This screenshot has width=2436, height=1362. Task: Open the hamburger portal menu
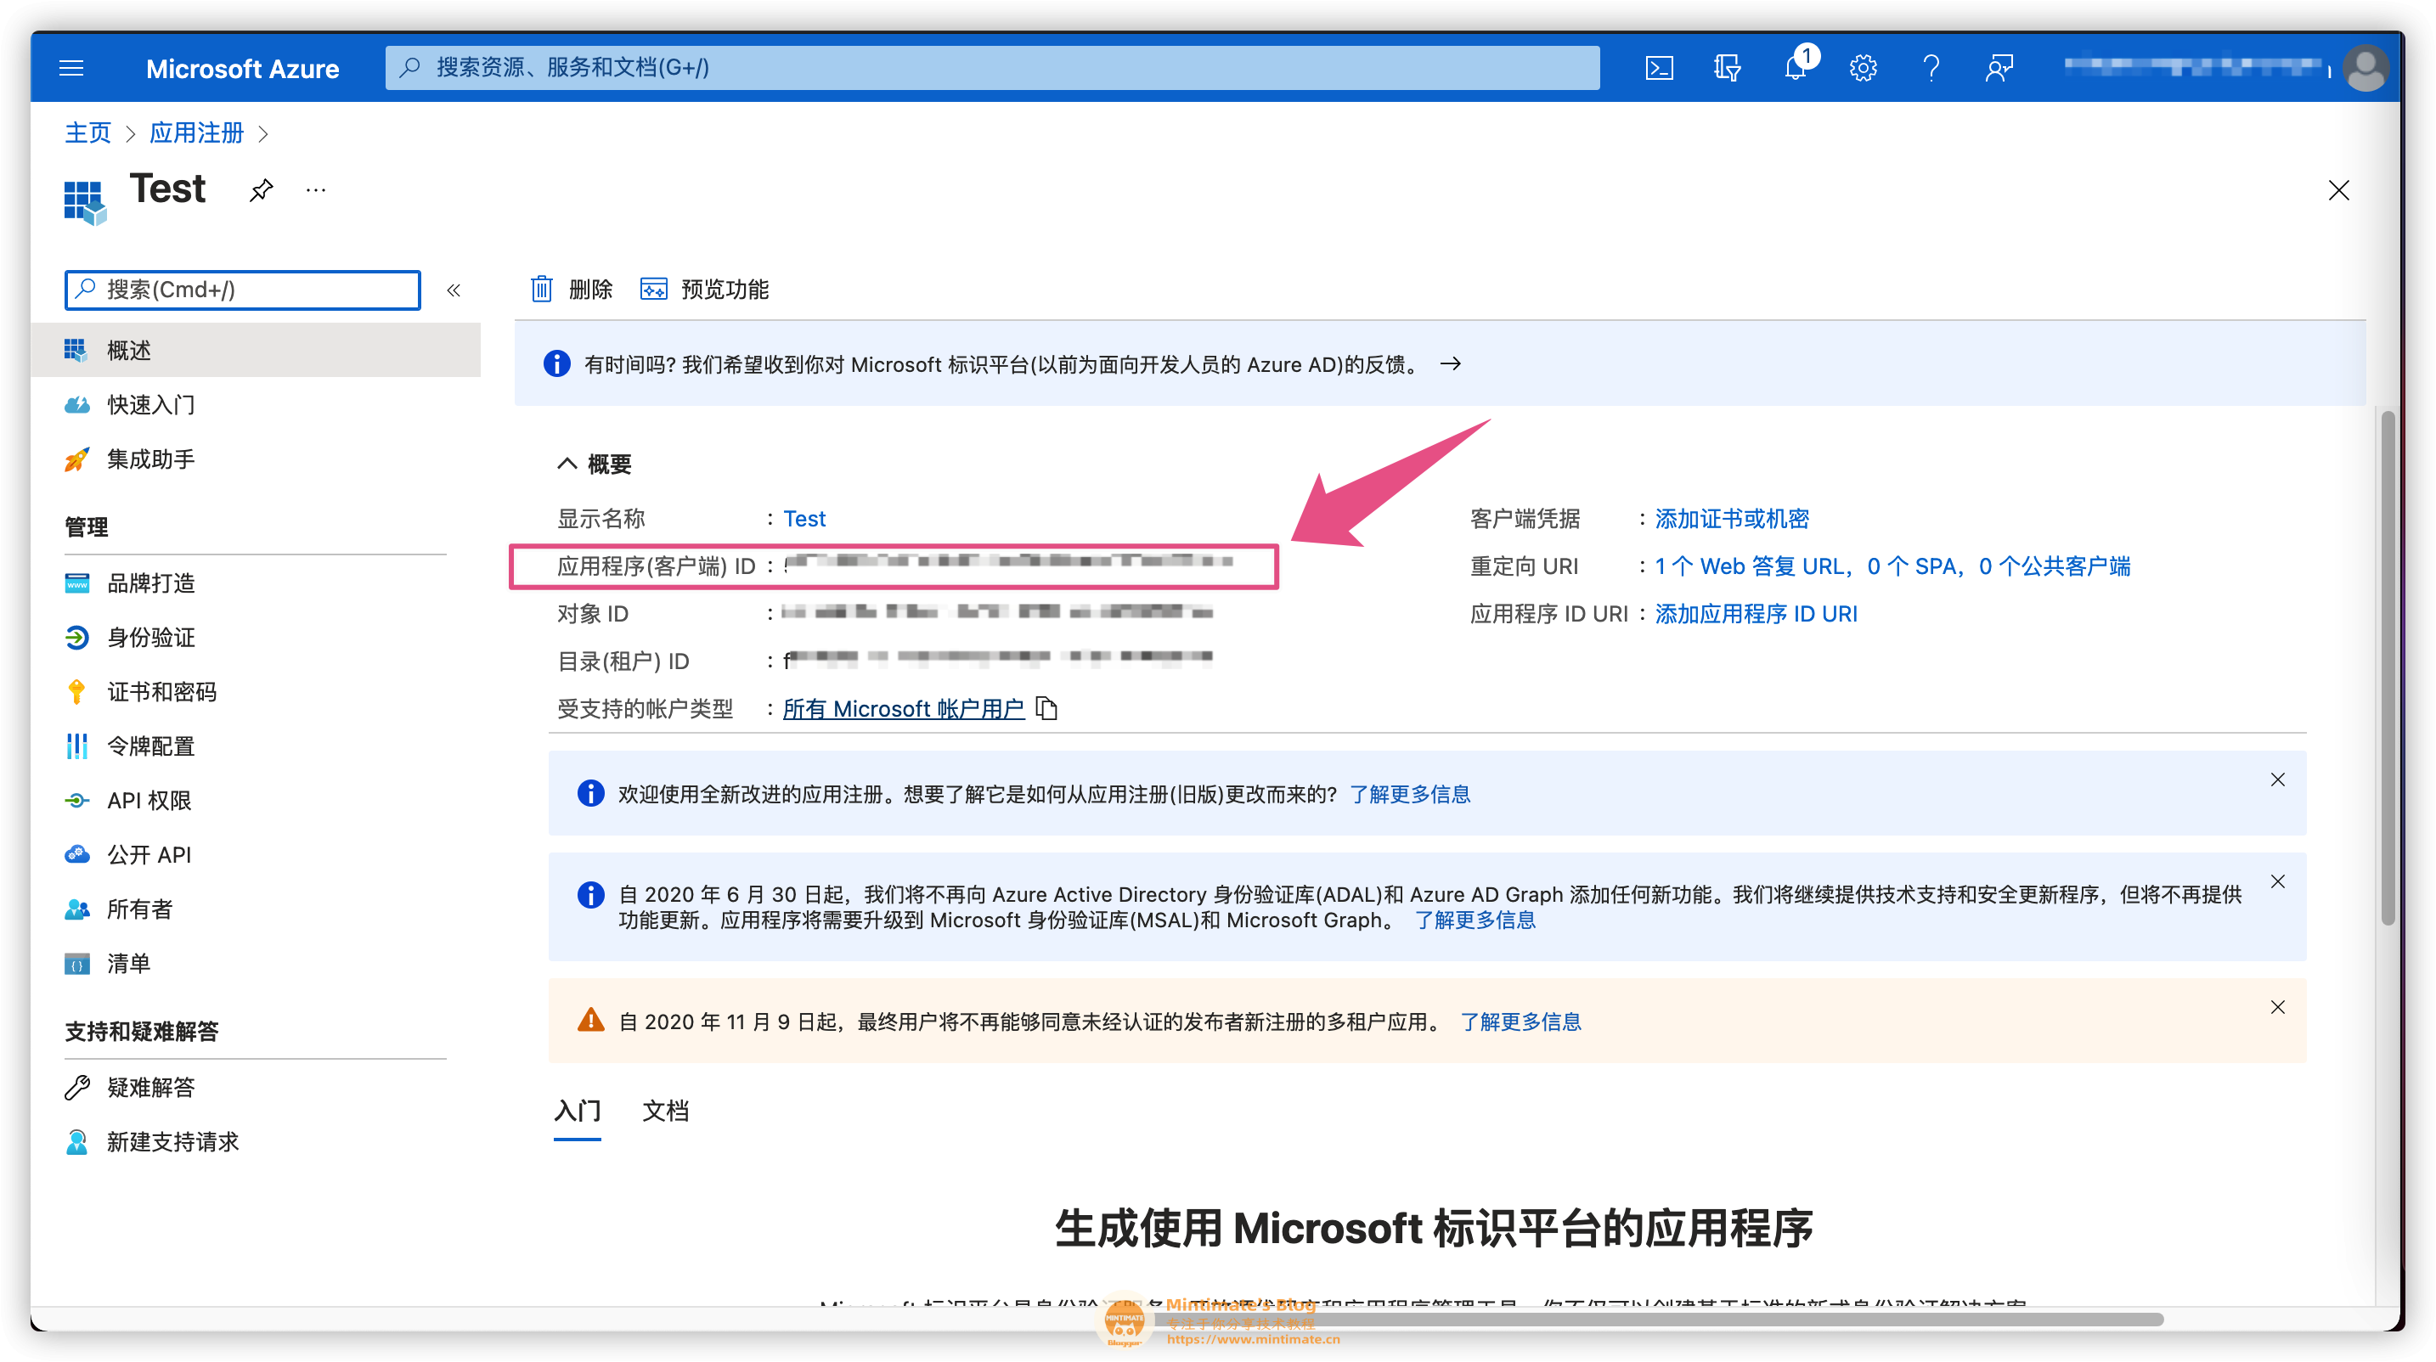click(x=71, y=68)
